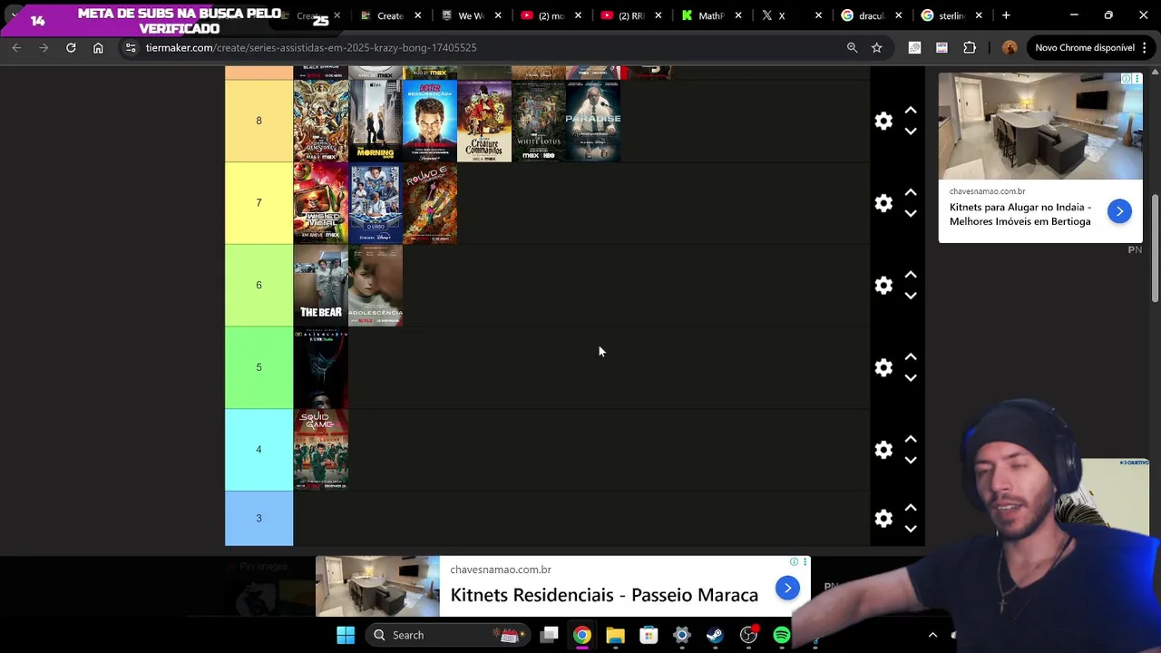Open a new browser tab

click(x=1006, y=15)
